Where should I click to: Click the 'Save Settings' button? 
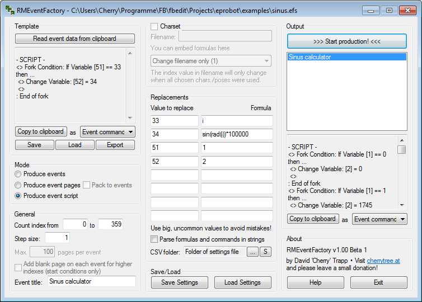179,282
